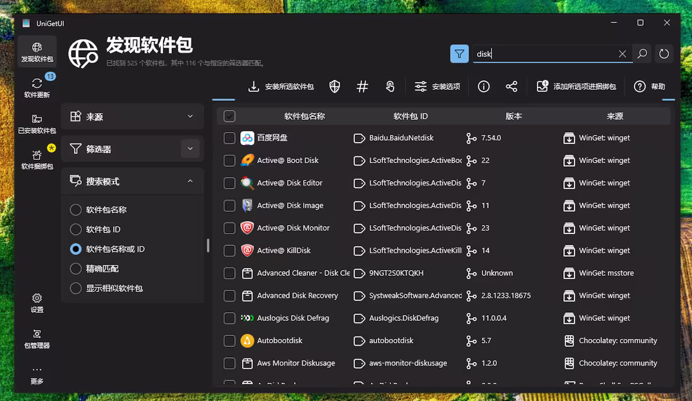Select the Package ID (软件包 ID) radio option

(x=96, y=229)
